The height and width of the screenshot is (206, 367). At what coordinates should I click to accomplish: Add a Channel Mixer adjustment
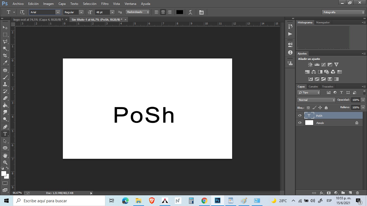[333, 72]
